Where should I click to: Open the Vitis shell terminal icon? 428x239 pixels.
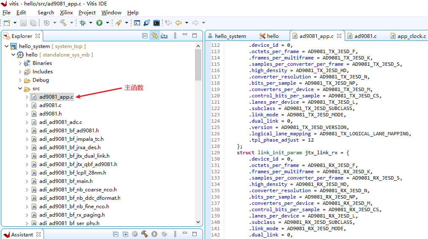coord(156,23)
